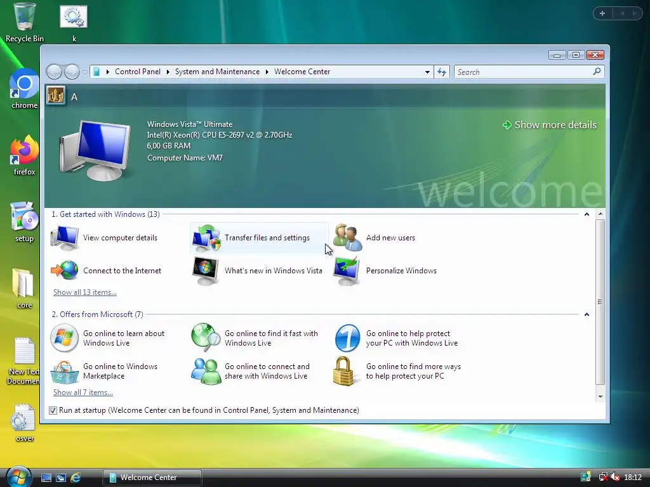Image resolution: width=650 pixels, height=487 pixels.
Task: Click network status tray icon
Action: [603, 477]
